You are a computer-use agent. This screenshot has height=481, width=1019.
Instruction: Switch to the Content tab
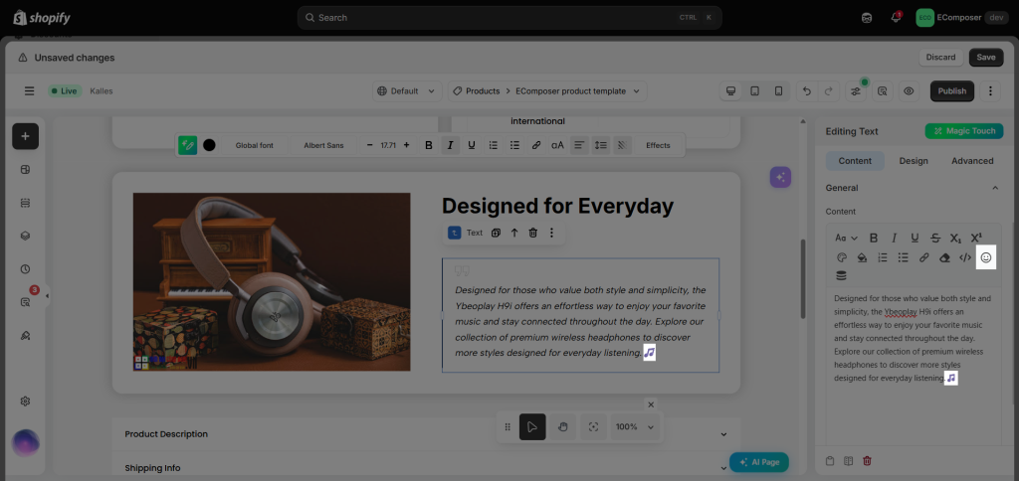click(855, 160)
